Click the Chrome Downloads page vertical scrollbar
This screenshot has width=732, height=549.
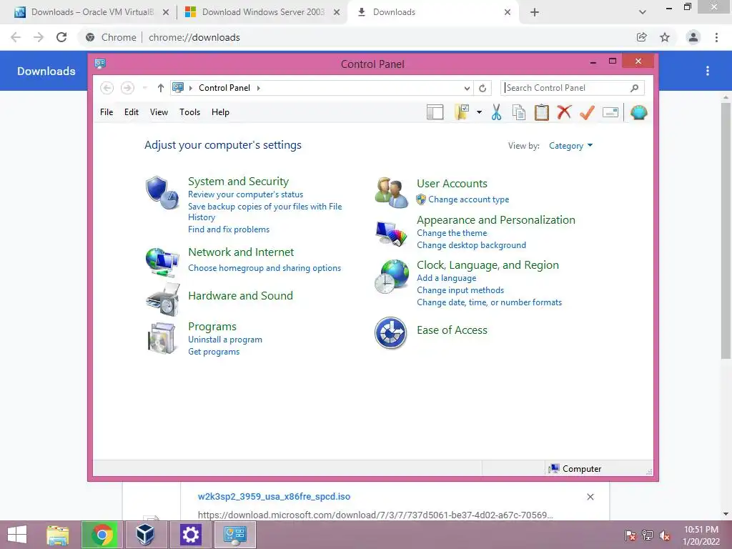pyautogui.click(x=726, y=231)
